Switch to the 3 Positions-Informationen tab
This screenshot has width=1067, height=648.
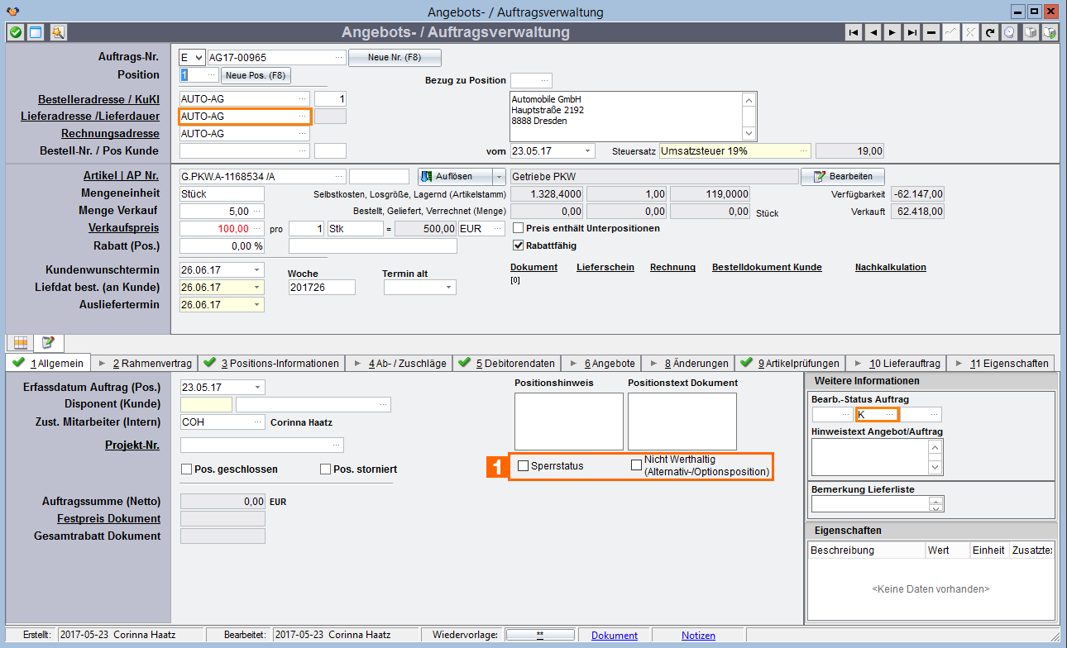click(x=271, y=363)
